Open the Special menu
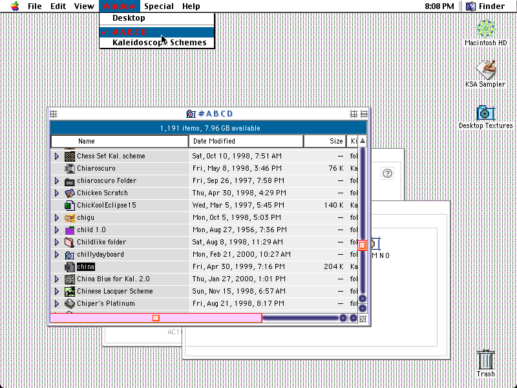Viewport: 517px width, 388px height. [x=159, y=6]
